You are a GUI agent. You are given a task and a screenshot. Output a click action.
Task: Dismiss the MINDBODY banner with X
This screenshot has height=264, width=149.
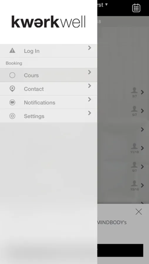click(x=139, y=211)
